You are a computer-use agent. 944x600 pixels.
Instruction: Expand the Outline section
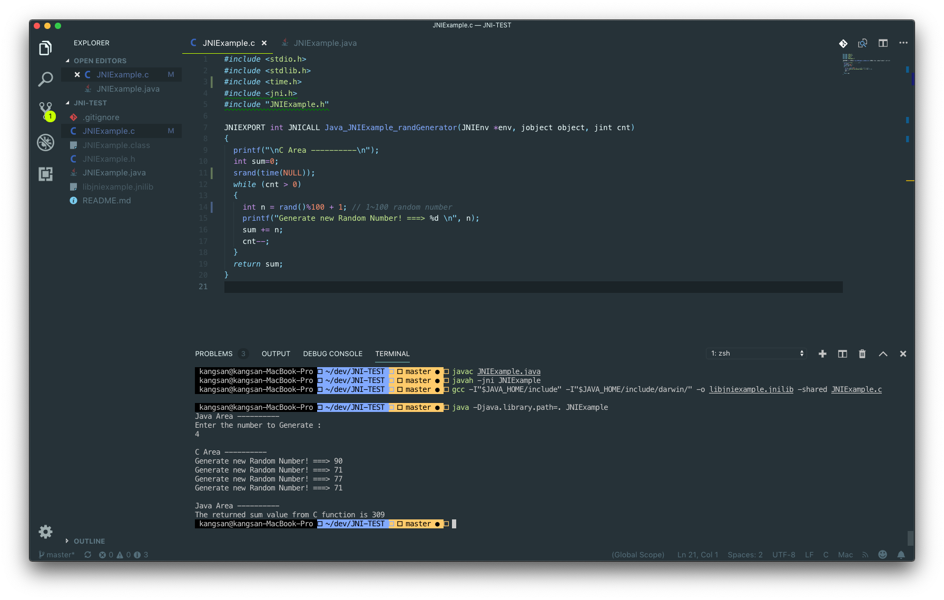tap(85, 541)
